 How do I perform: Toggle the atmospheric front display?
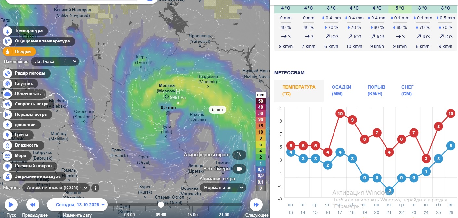tap(239, 155)
